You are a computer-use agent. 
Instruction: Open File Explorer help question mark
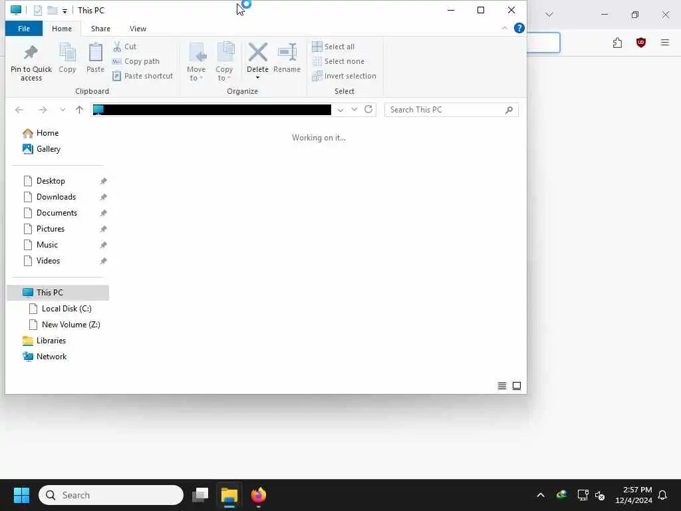click(519, 28)
